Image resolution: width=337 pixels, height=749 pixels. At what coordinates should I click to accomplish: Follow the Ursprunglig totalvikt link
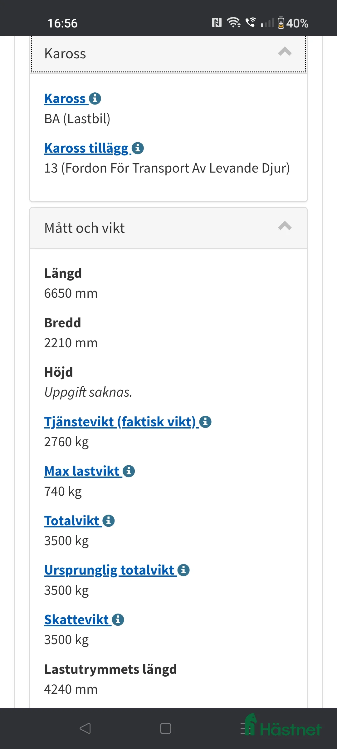pyautogui.click(x=110, y=570)
